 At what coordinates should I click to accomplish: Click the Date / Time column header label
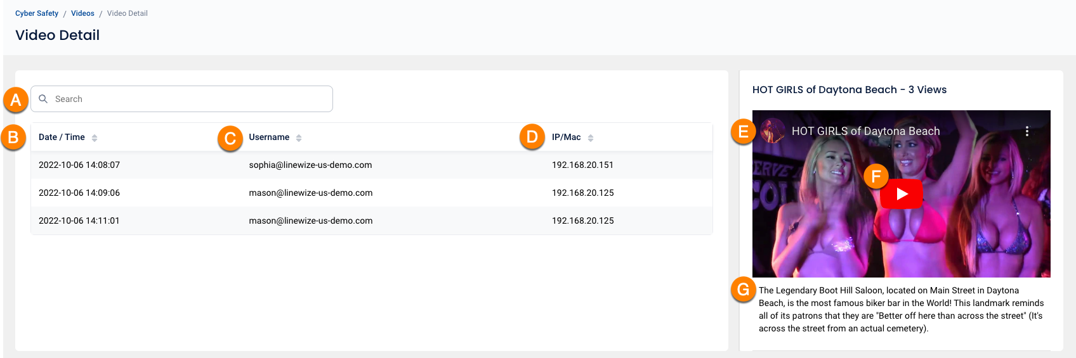click(x=62, y=137)
